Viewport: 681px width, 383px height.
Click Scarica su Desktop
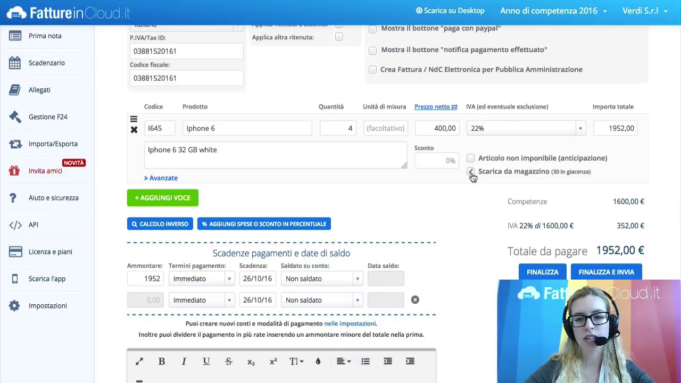pos(450,11)
